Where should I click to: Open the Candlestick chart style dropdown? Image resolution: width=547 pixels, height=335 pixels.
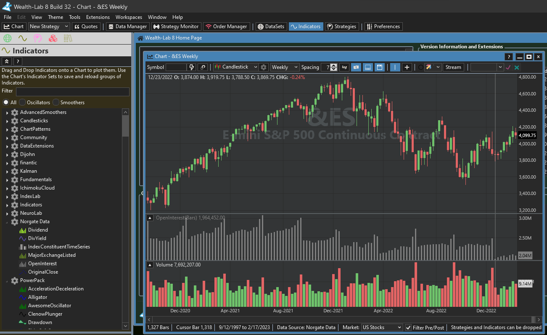pyautogui.click(x=236, y=67)
